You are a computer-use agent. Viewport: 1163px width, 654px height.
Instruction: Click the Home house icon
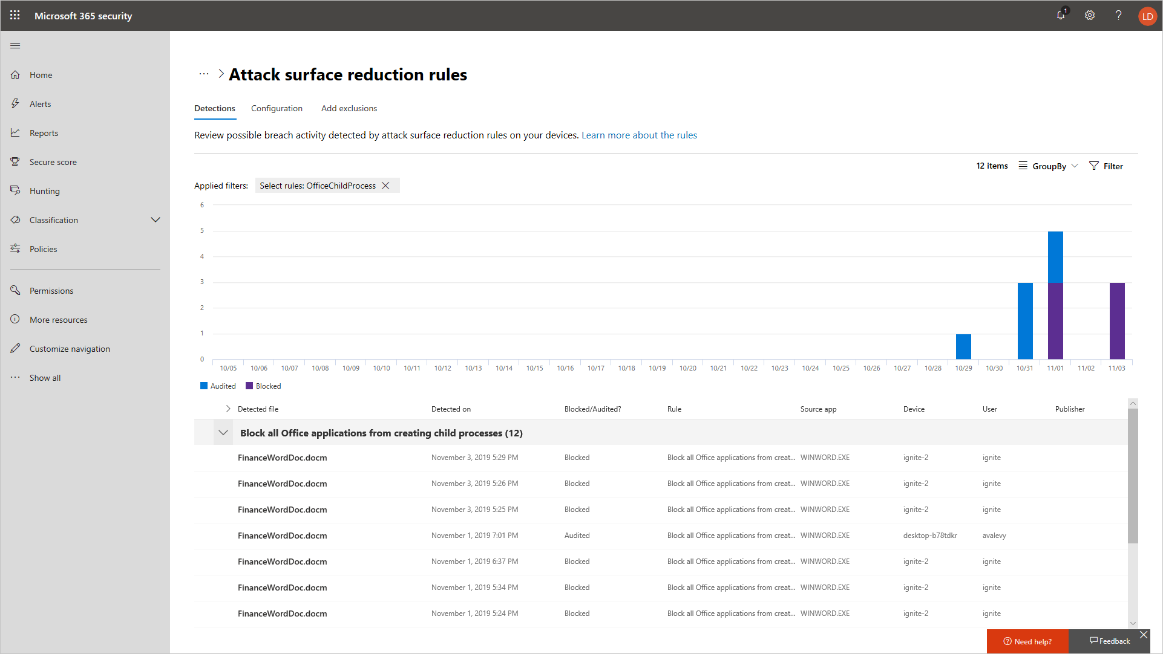15,75
